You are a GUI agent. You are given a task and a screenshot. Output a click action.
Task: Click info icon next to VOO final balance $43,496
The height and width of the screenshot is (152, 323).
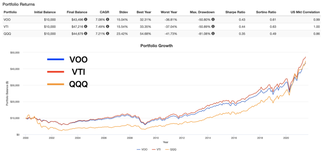click(86, 19)
